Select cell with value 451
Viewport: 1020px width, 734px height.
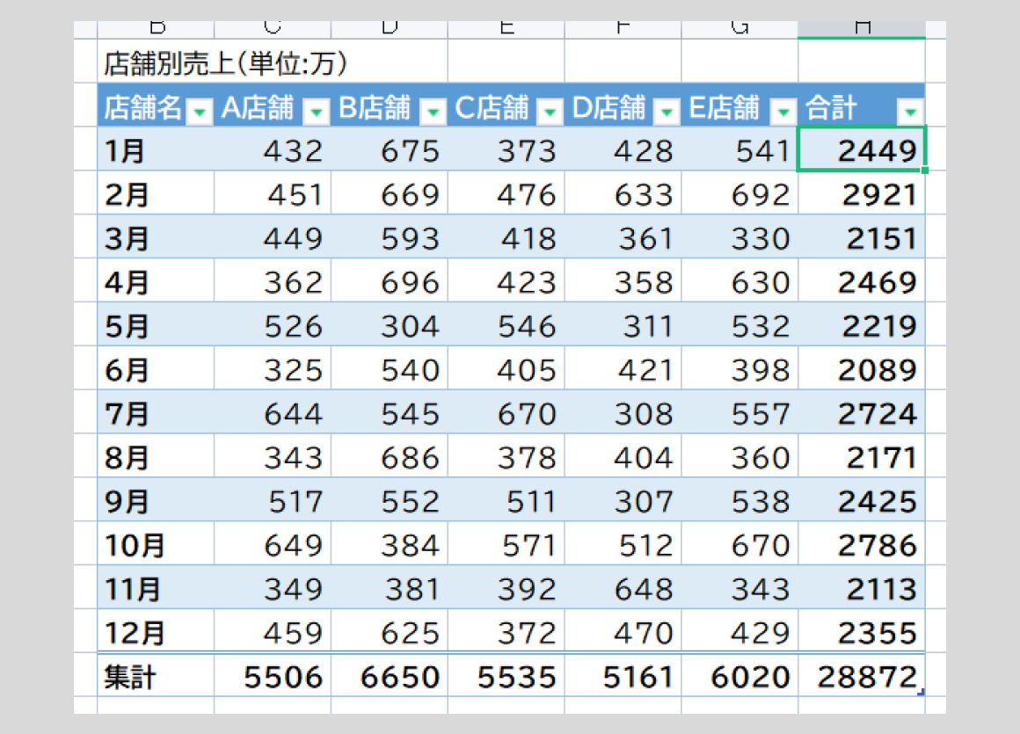(x=273, y=193)
